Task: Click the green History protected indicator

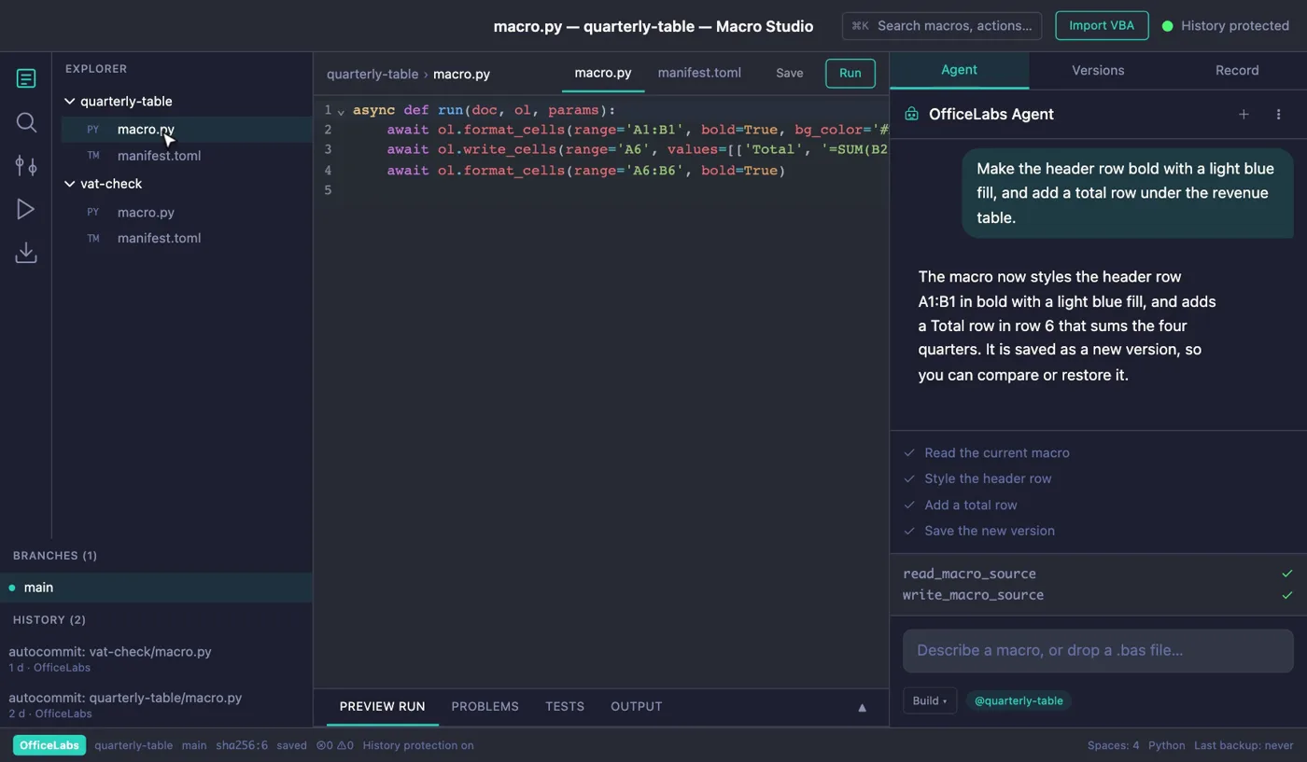Action: point(1225,26)
